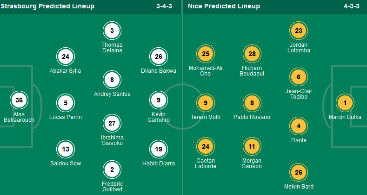Click Ibrahima Sissoko's number 27 badge

pos(112,124)
